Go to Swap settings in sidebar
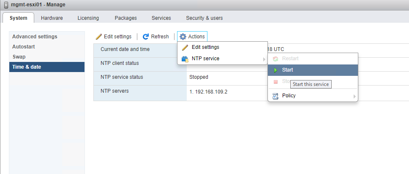 pos(19,56)
